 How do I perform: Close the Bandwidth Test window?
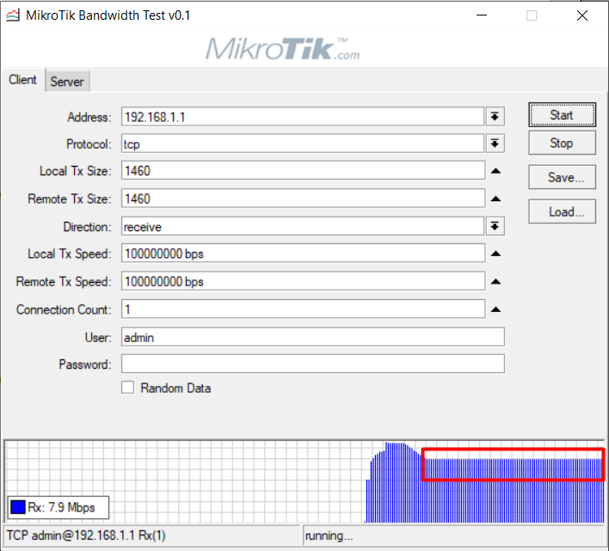[x=582, y=15]
